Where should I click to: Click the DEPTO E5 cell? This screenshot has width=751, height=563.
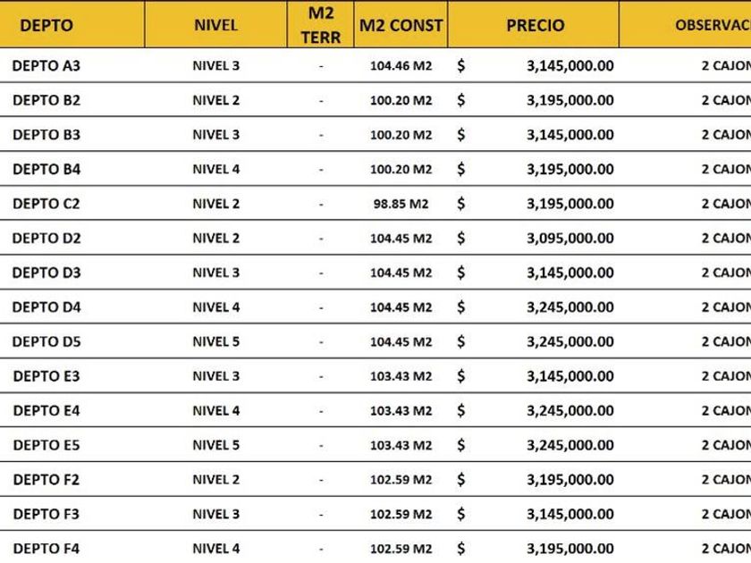[46, 445]
